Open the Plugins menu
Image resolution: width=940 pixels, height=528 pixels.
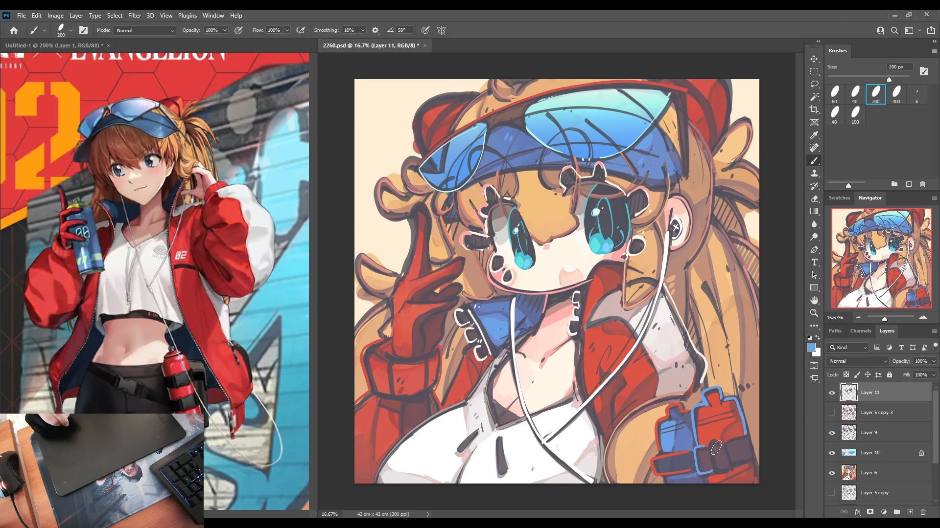tap(187, 16)
